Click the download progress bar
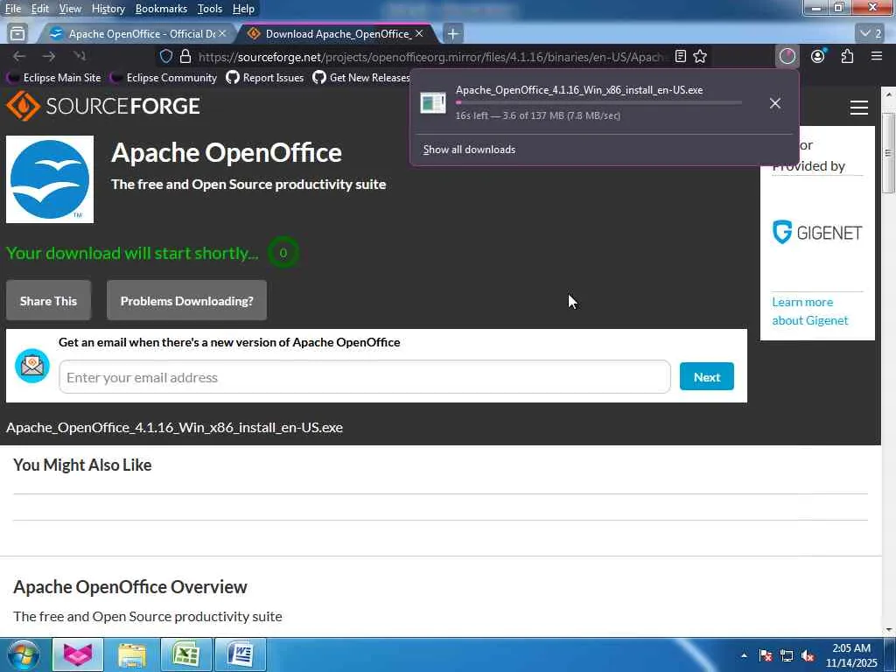Screen dimensions: 896x672 [x=598, y=103]
